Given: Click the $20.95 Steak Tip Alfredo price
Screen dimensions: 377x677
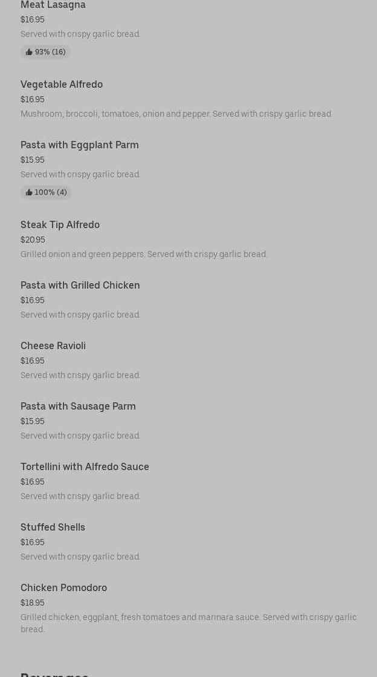Looking at the screenshot, I should coord(33,240).
